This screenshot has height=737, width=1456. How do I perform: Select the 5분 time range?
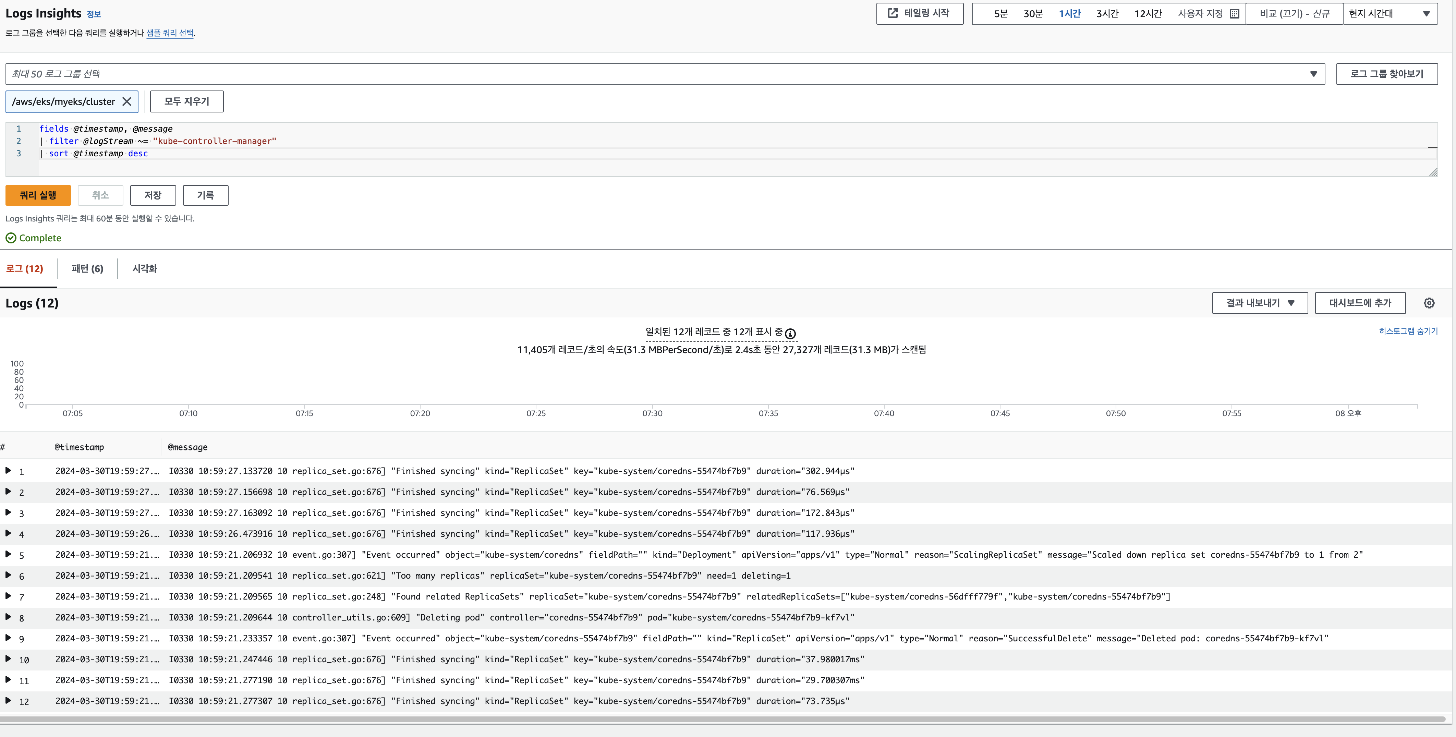(x=1000, y=14)
